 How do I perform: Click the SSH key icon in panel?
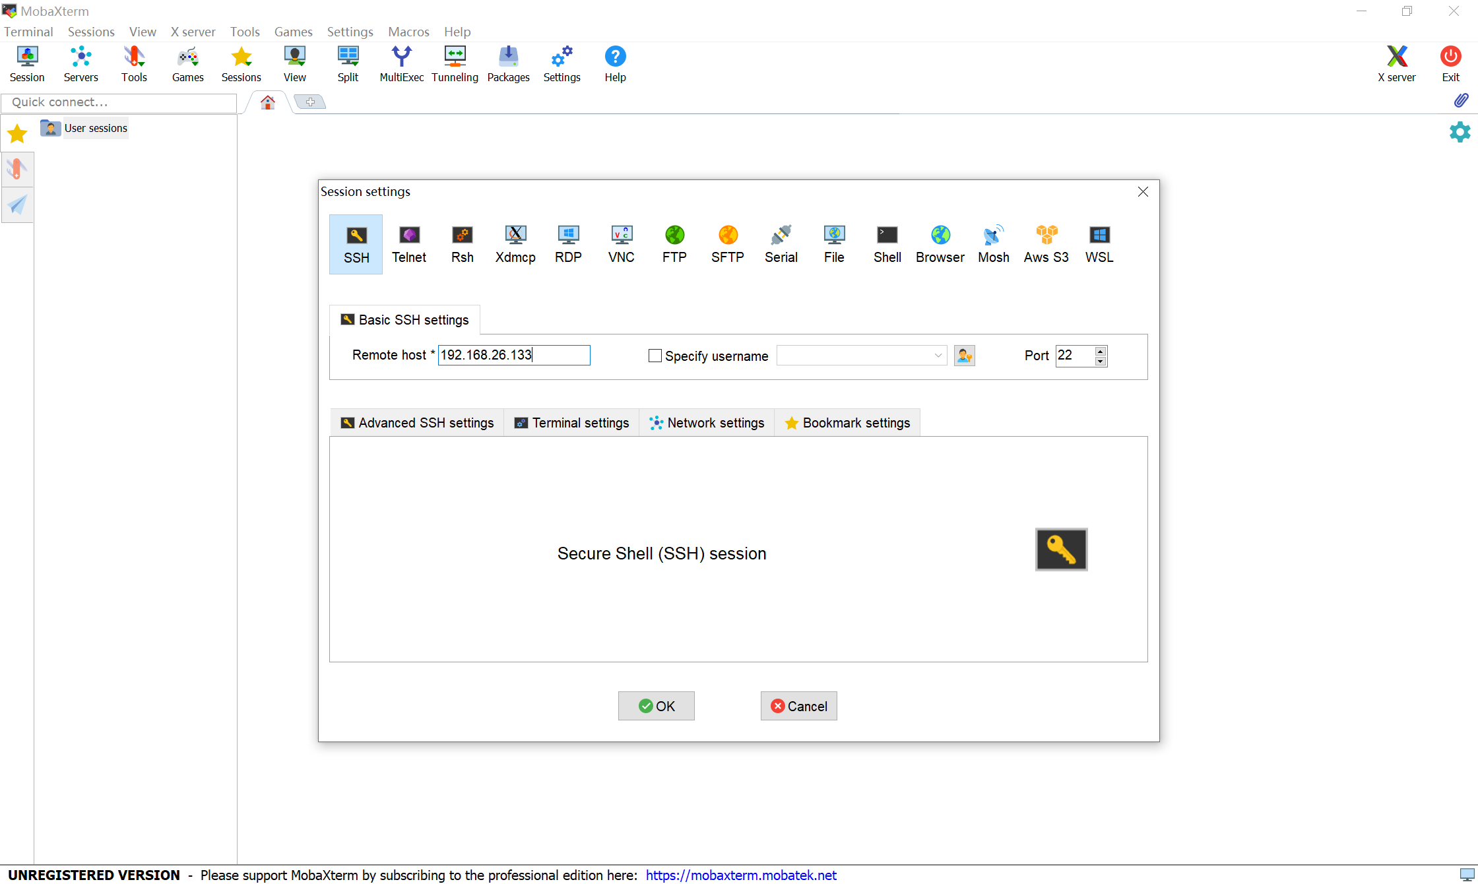coord(1061,550)
